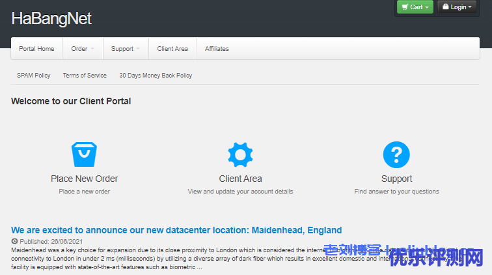The width and height of the screenshot is (492, 275).
Task: Click the Place New Order heading text
Action: tap(84, 179)
